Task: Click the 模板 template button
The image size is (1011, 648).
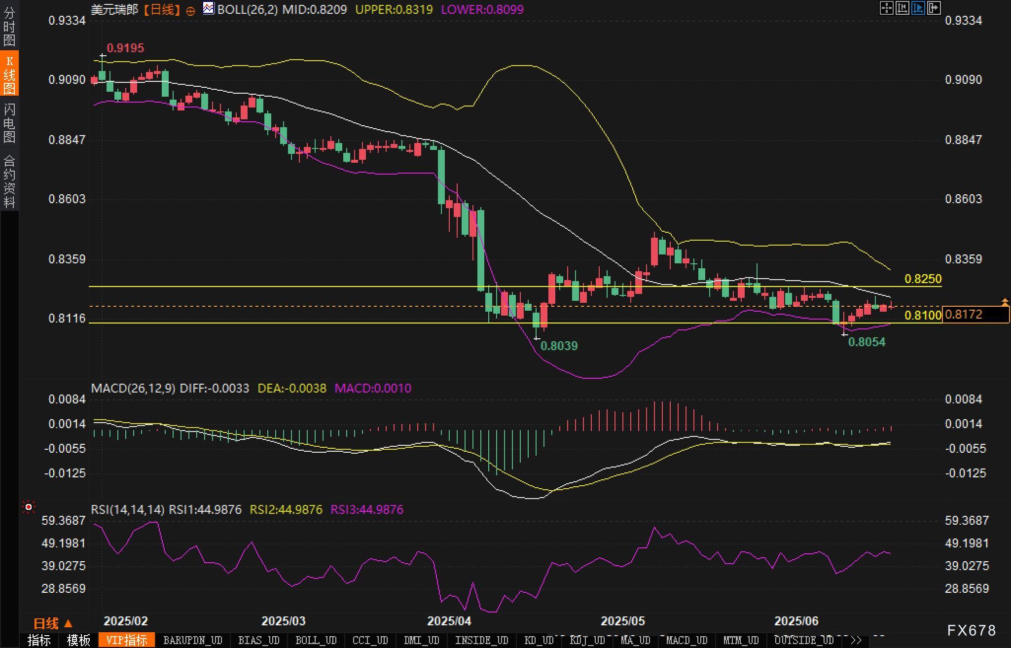Action: (78, 640)
